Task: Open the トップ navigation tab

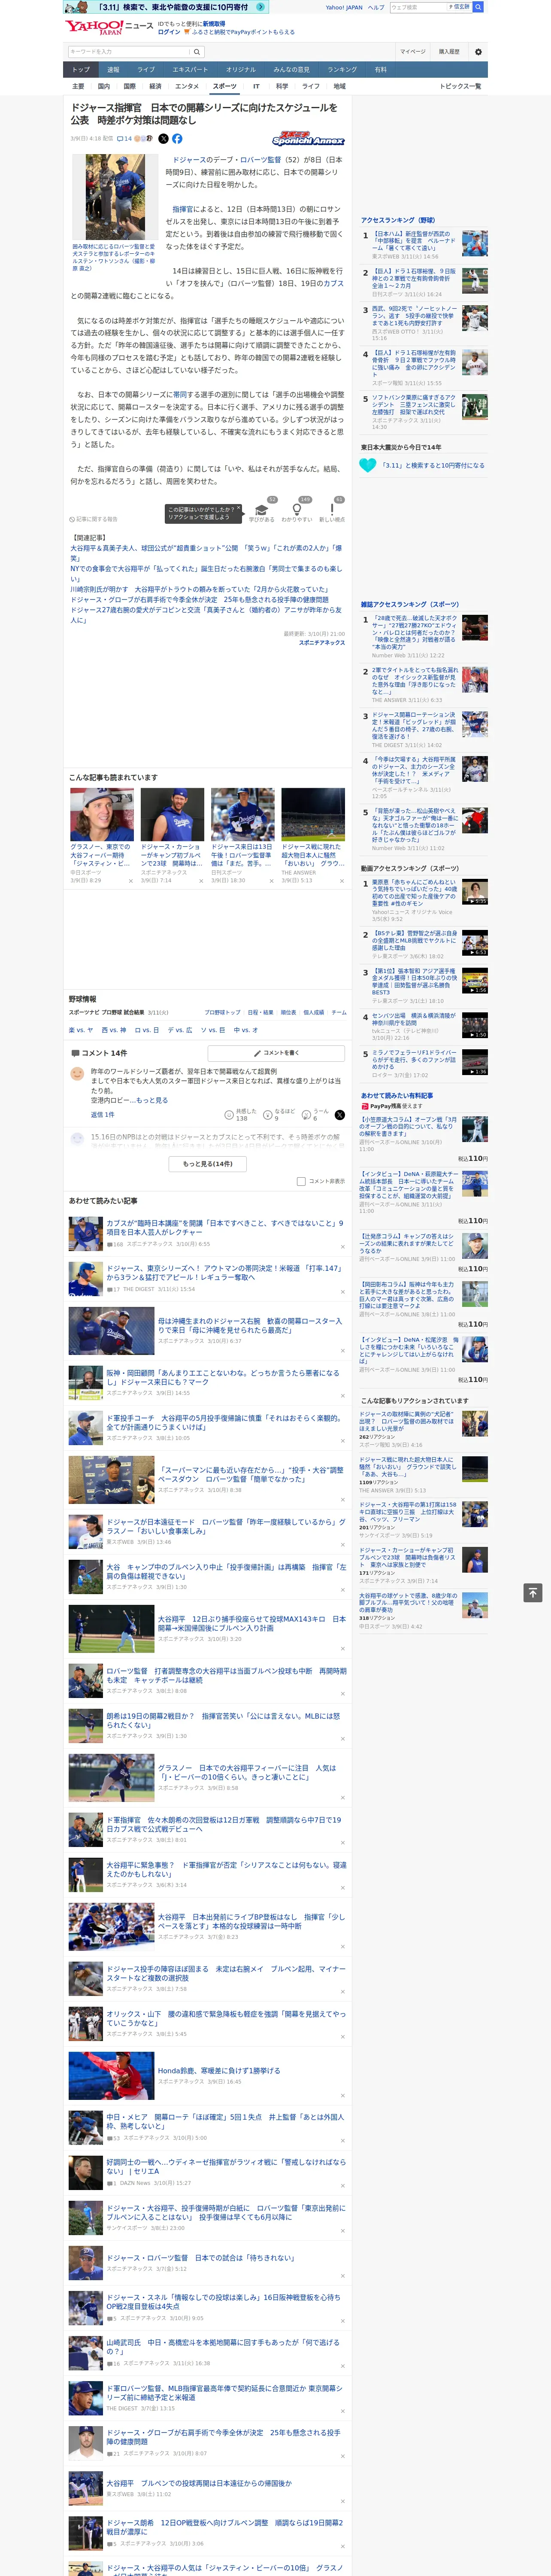Action: [x=81, y=70]
